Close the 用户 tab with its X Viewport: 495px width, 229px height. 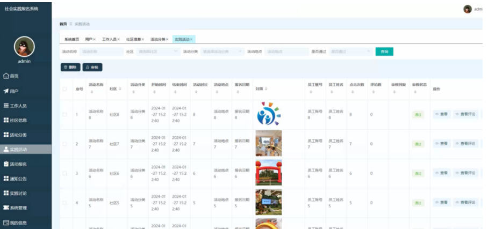(x=95, y=40)
